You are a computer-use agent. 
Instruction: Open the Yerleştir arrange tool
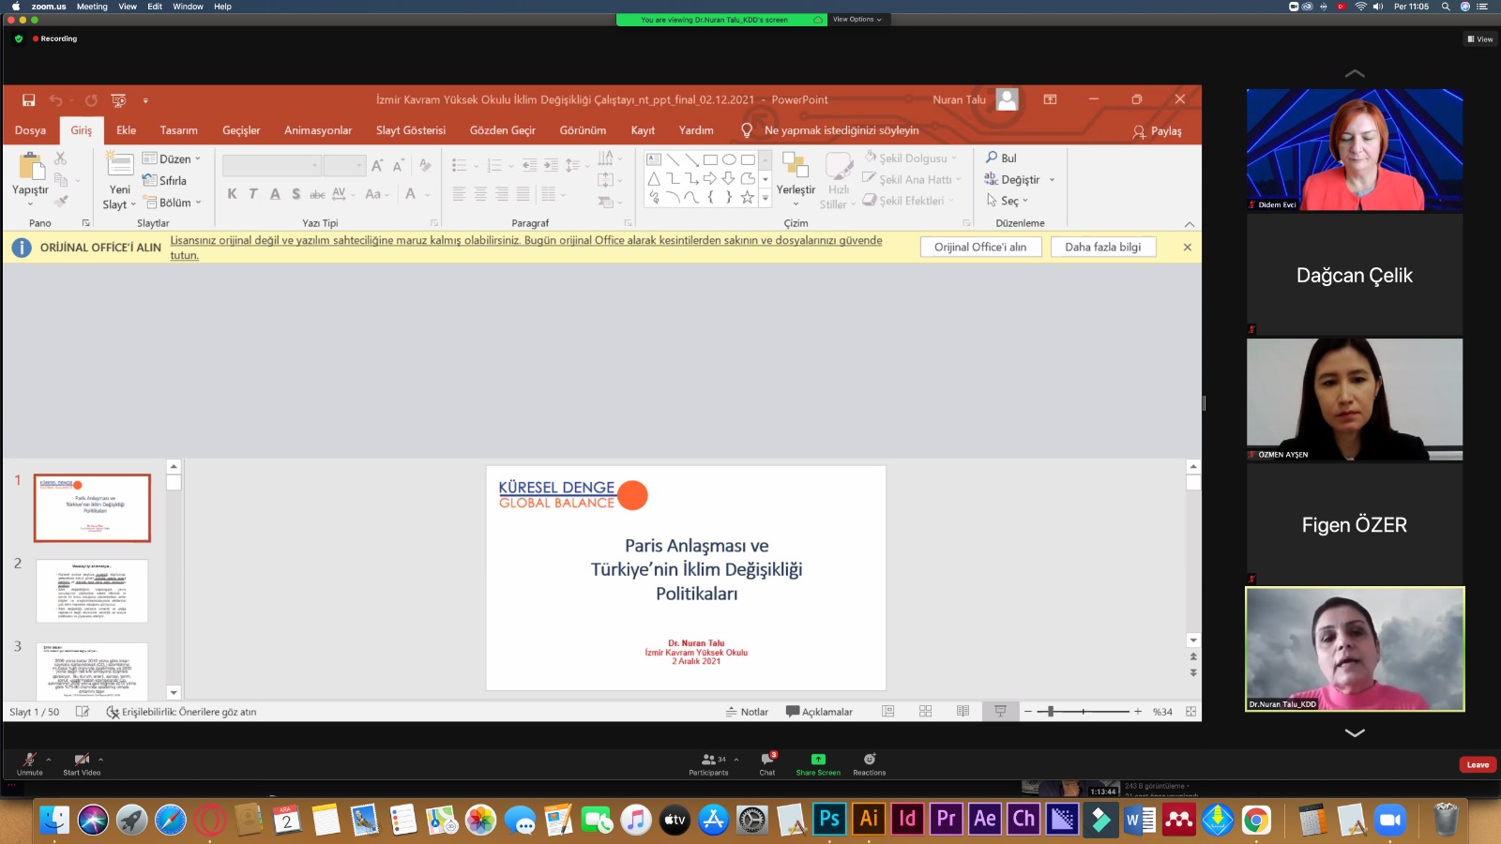[796, 176]
